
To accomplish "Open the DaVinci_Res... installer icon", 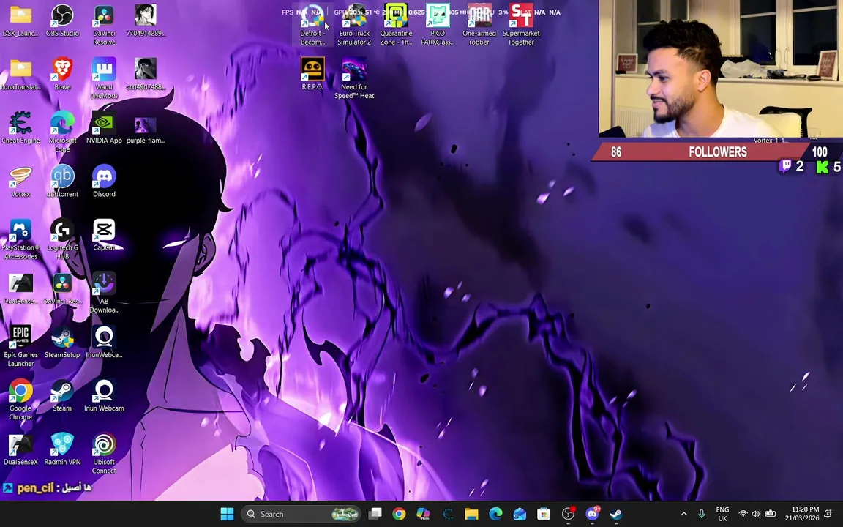I will [62, 289].
